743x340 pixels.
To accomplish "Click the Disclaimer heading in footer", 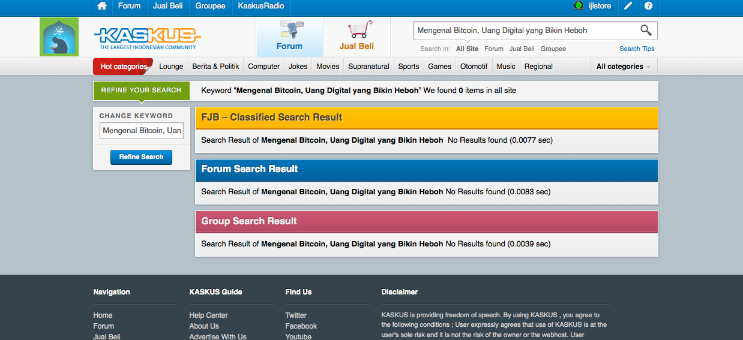I will [x=399, y=292].
